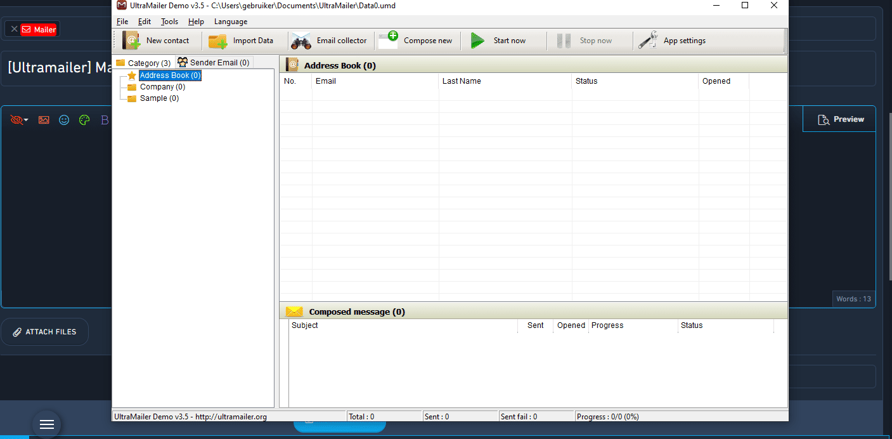Screen dimensions: 892x439
Task: Click the Stop now pause icon
Action: pos(564,41)
